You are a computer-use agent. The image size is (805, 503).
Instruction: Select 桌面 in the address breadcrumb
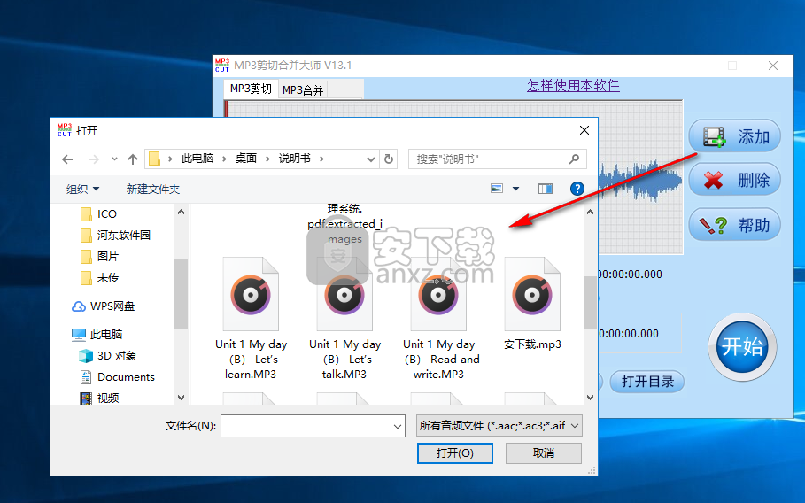(246, 159)
